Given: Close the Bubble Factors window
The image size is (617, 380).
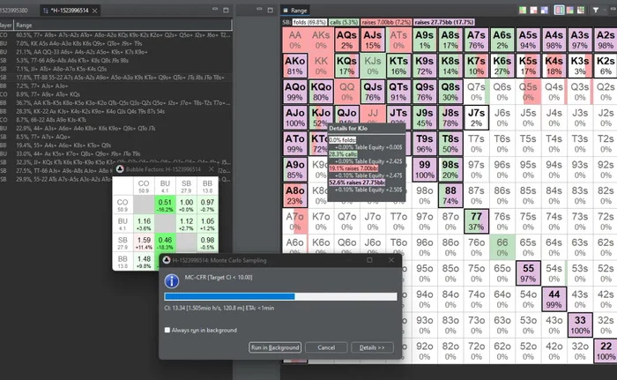Looking at the screenshot, I should point(212,169).
